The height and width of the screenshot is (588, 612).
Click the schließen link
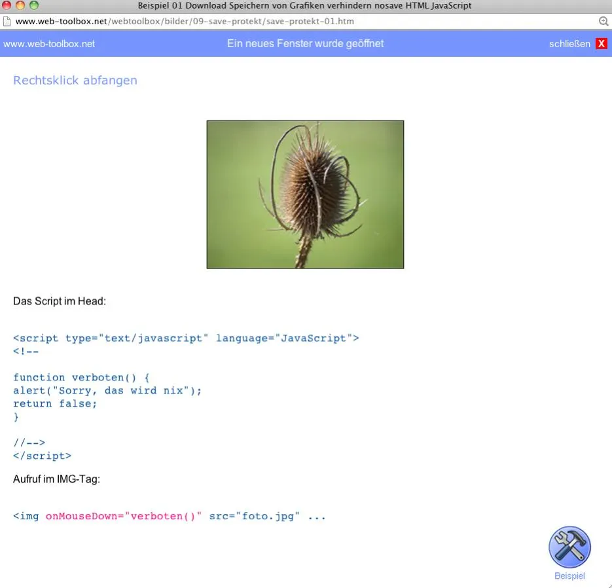[569, 44]
